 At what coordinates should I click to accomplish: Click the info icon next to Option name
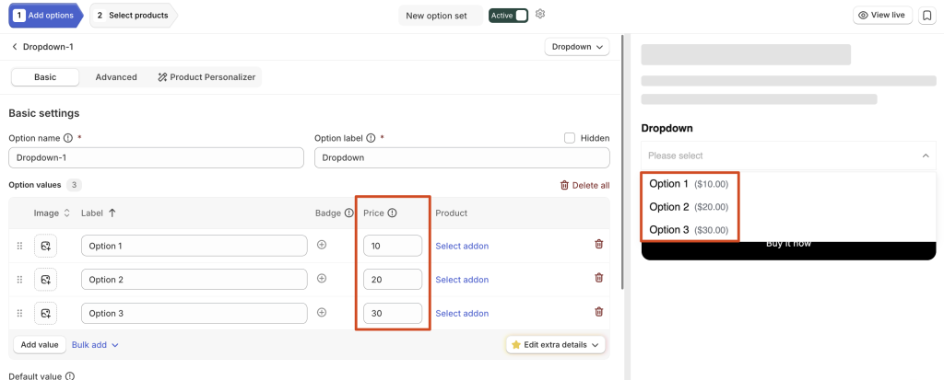tap(68, 138)
